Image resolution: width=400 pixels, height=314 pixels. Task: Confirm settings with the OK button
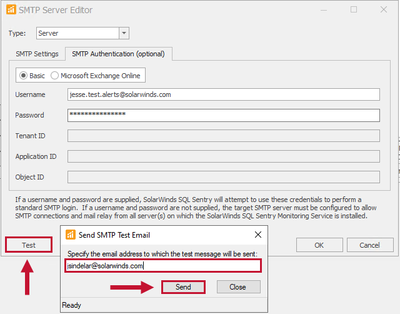319,245
